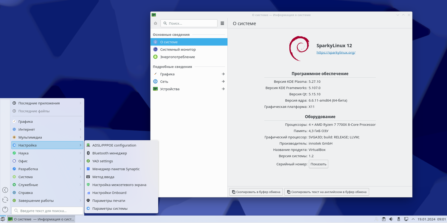Click the arrow beside Устройства in the sidebar
Image resolution: width=447 pixels, height=223 pixels.
pos(223,89)
